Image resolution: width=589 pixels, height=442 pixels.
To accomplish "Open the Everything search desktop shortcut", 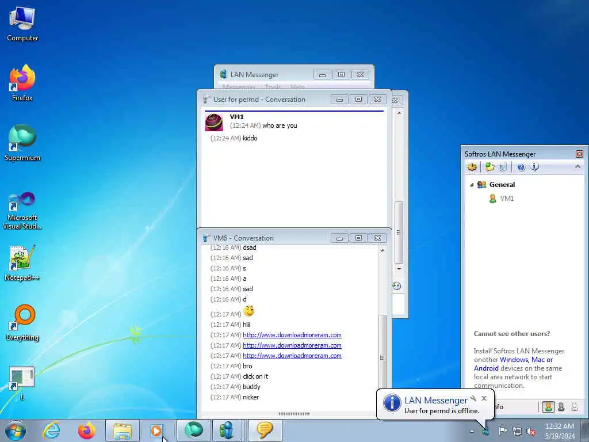I will click(22, 322).
